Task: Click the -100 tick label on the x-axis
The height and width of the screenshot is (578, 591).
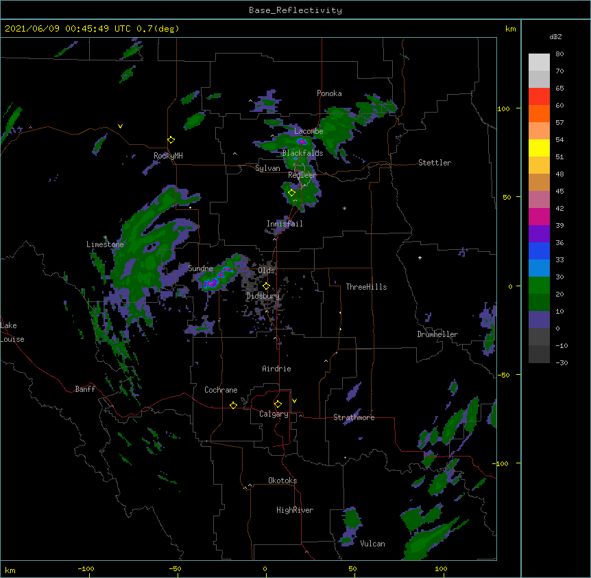Action: click(86, 568)
